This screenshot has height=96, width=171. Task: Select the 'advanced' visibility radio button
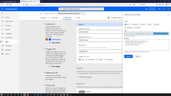click(87, 59)
